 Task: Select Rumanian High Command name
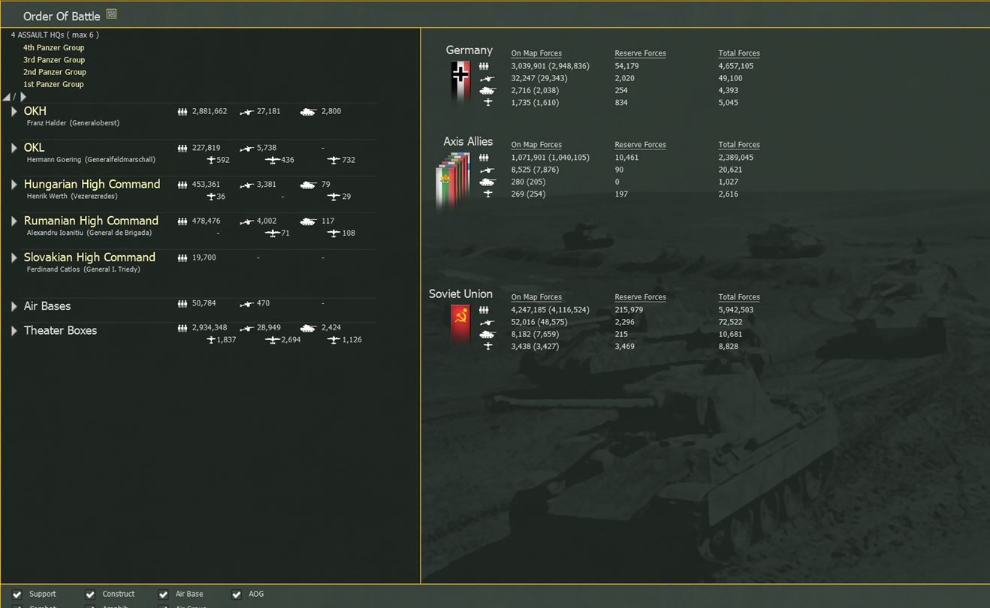click(x=91, y=221)
